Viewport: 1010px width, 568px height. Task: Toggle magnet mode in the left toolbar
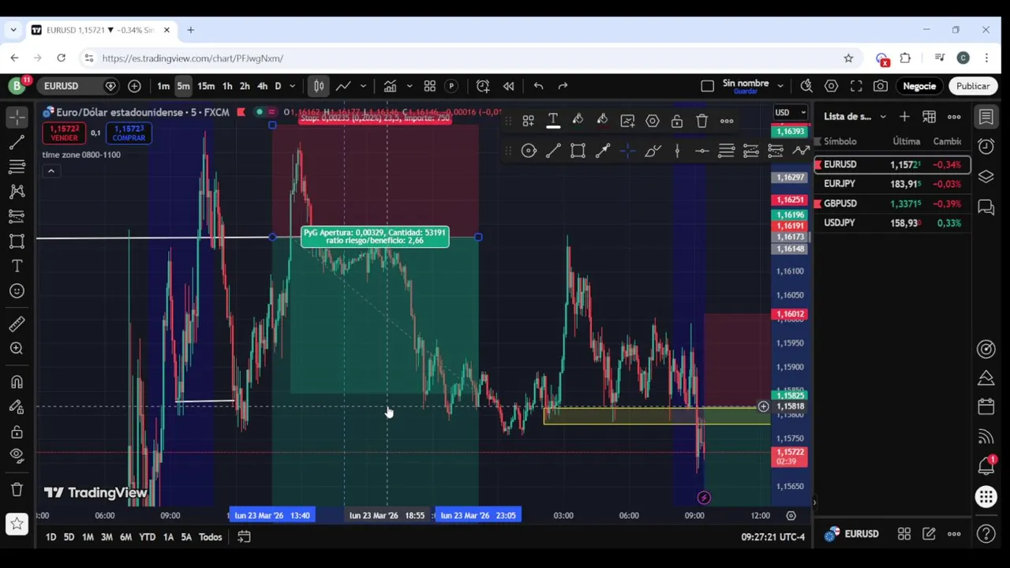point(17,382)
